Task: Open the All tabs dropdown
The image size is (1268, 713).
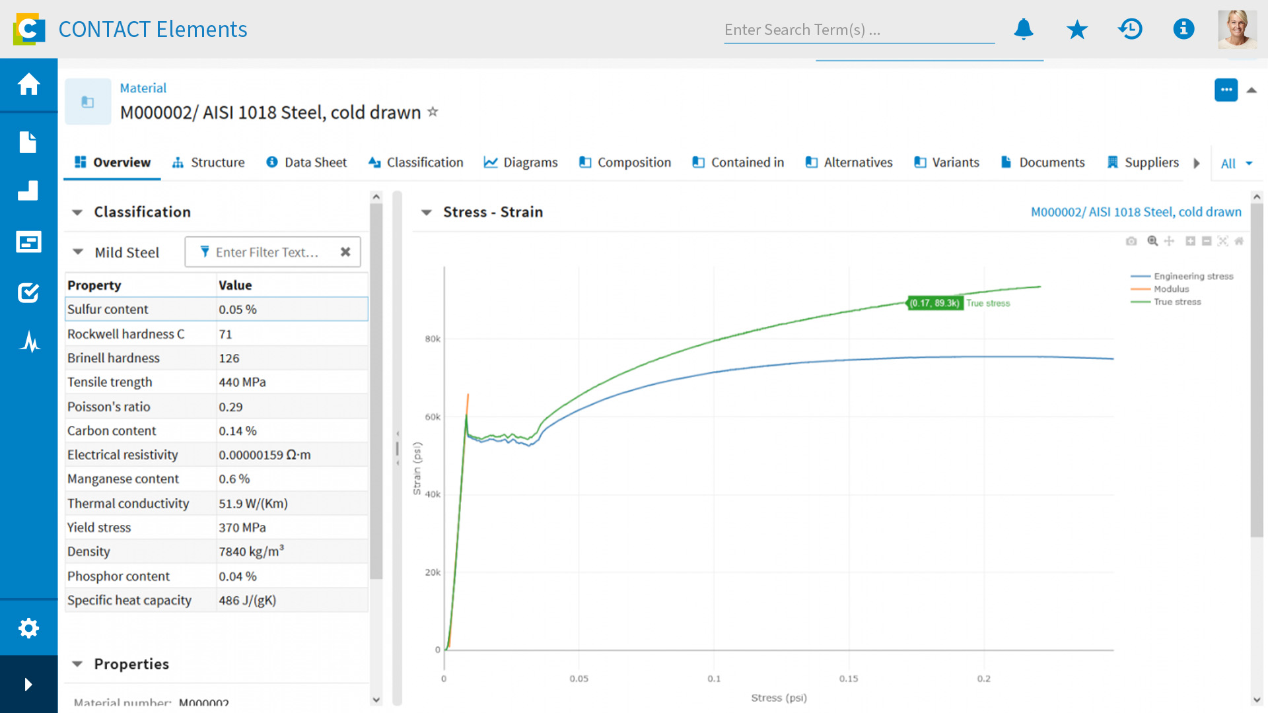Action: tap(1236, 164)
